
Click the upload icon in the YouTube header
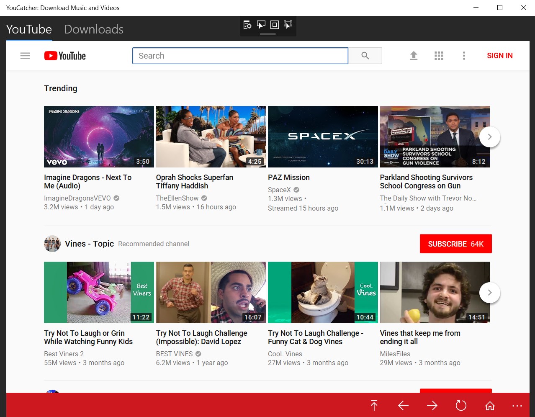coord(414,55)
